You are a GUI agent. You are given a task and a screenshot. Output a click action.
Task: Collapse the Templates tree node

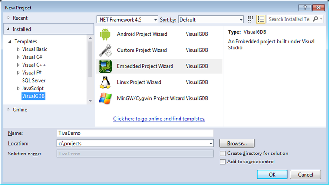point(10,41)
